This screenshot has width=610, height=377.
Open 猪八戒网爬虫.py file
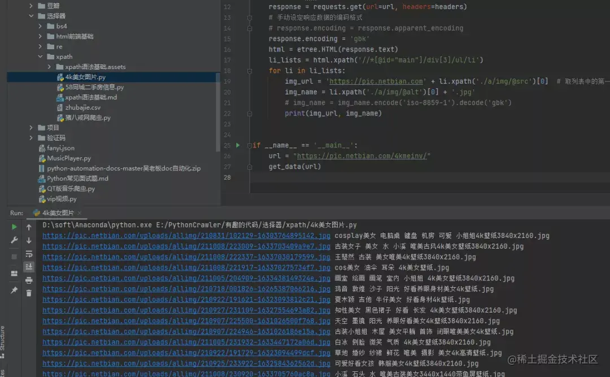click(88, 118)
